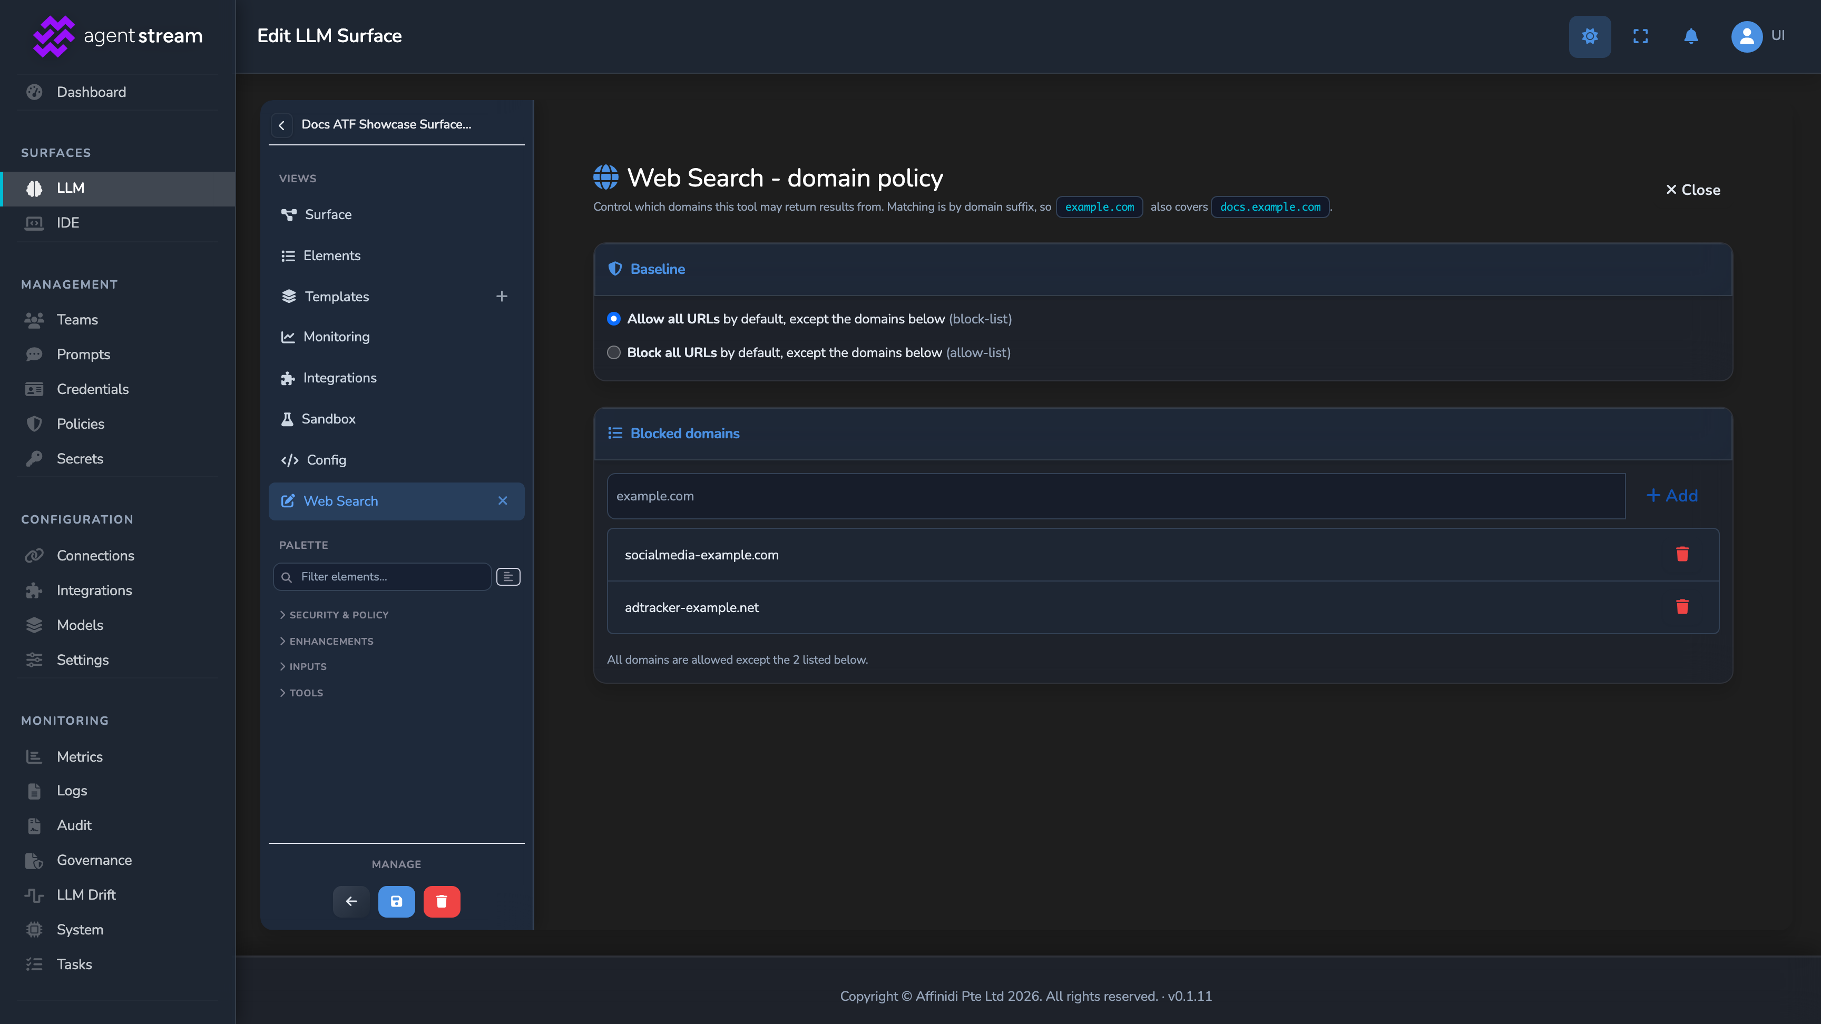This screenshot has height=1024, width=1821.
Task: Click Docs ATF Showcase Surface title
Action: 386,124
